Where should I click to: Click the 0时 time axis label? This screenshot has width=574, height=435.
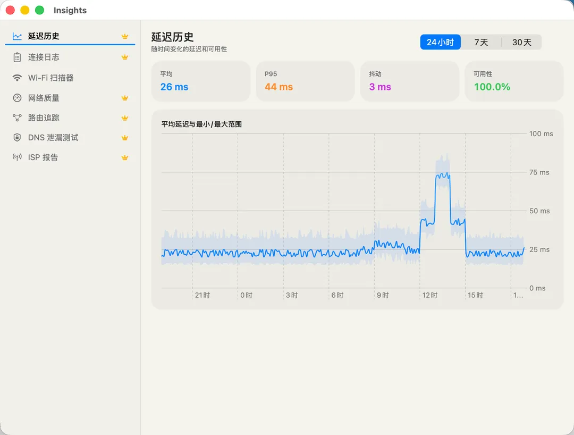247,295
